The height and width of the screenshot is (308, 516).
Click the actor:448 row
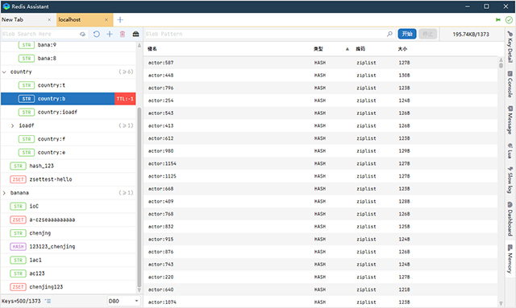point(321,76)
